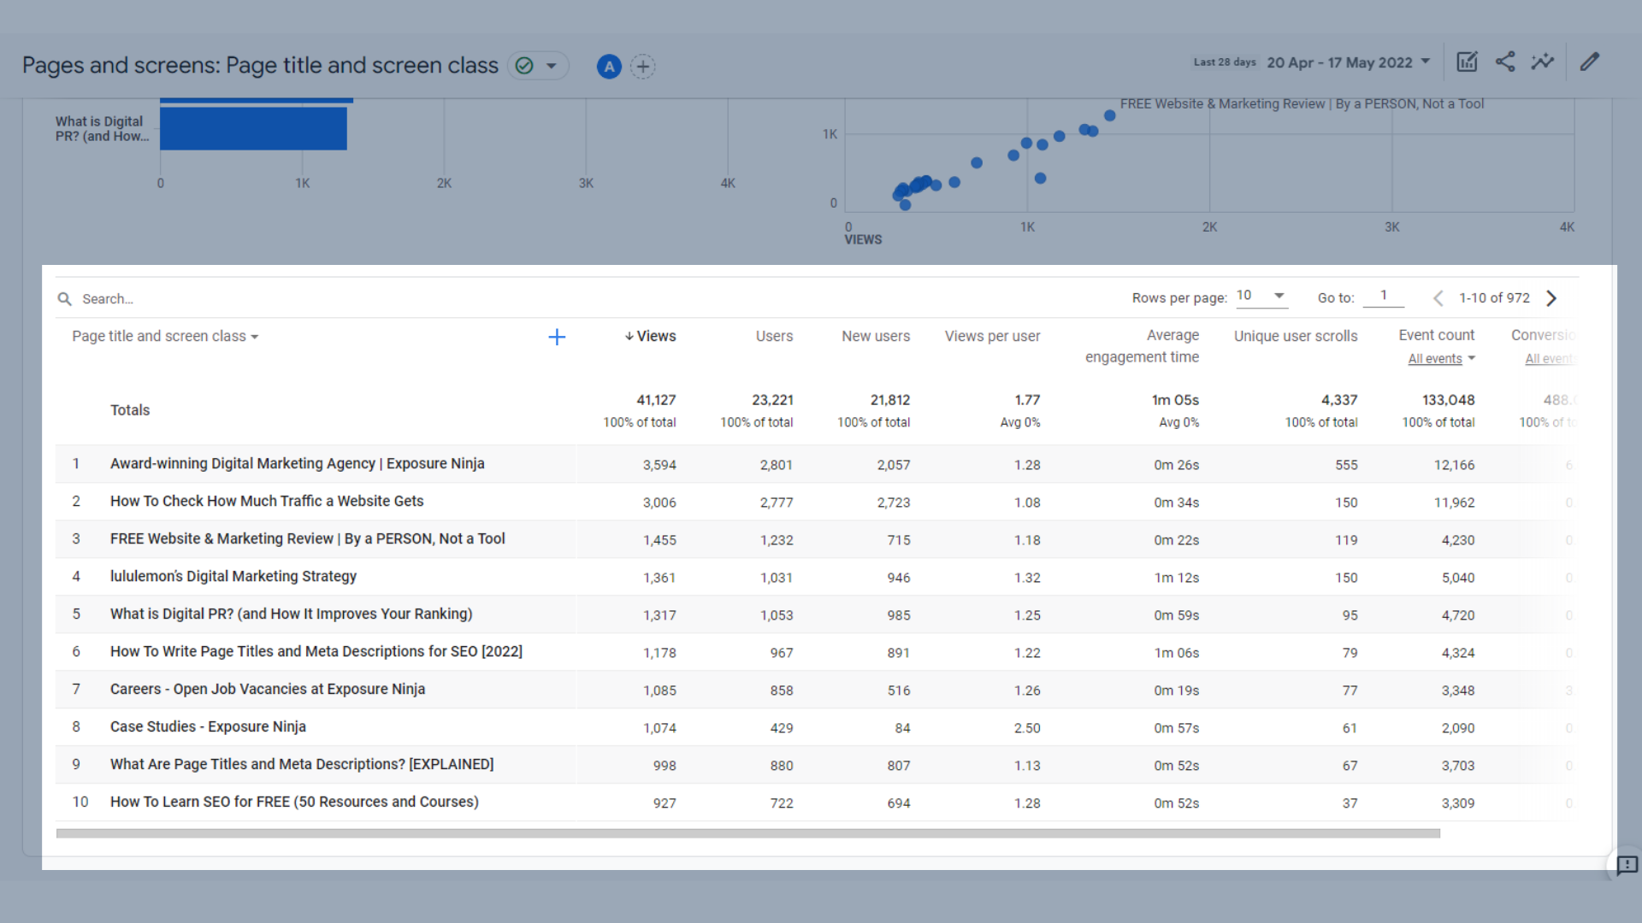Go to next page of table results

click(1551, 298)
